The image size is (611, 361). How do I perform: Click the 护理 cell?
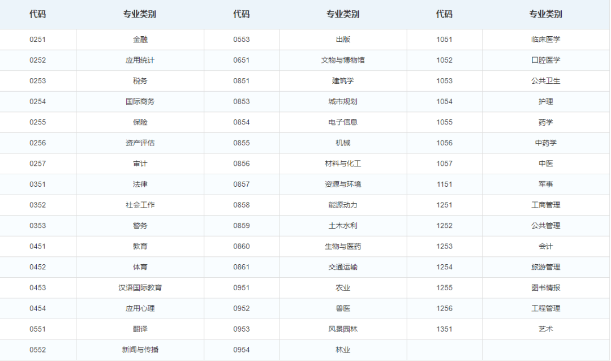point(545,101)
